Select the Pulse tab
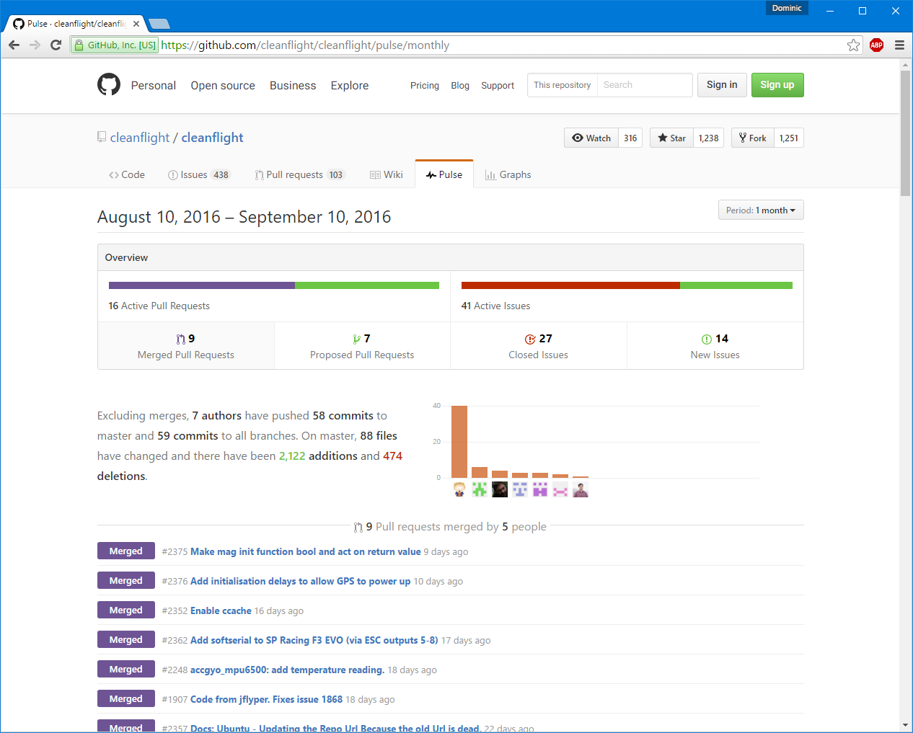This screenshot has height=733, width=913. [444, 174]
